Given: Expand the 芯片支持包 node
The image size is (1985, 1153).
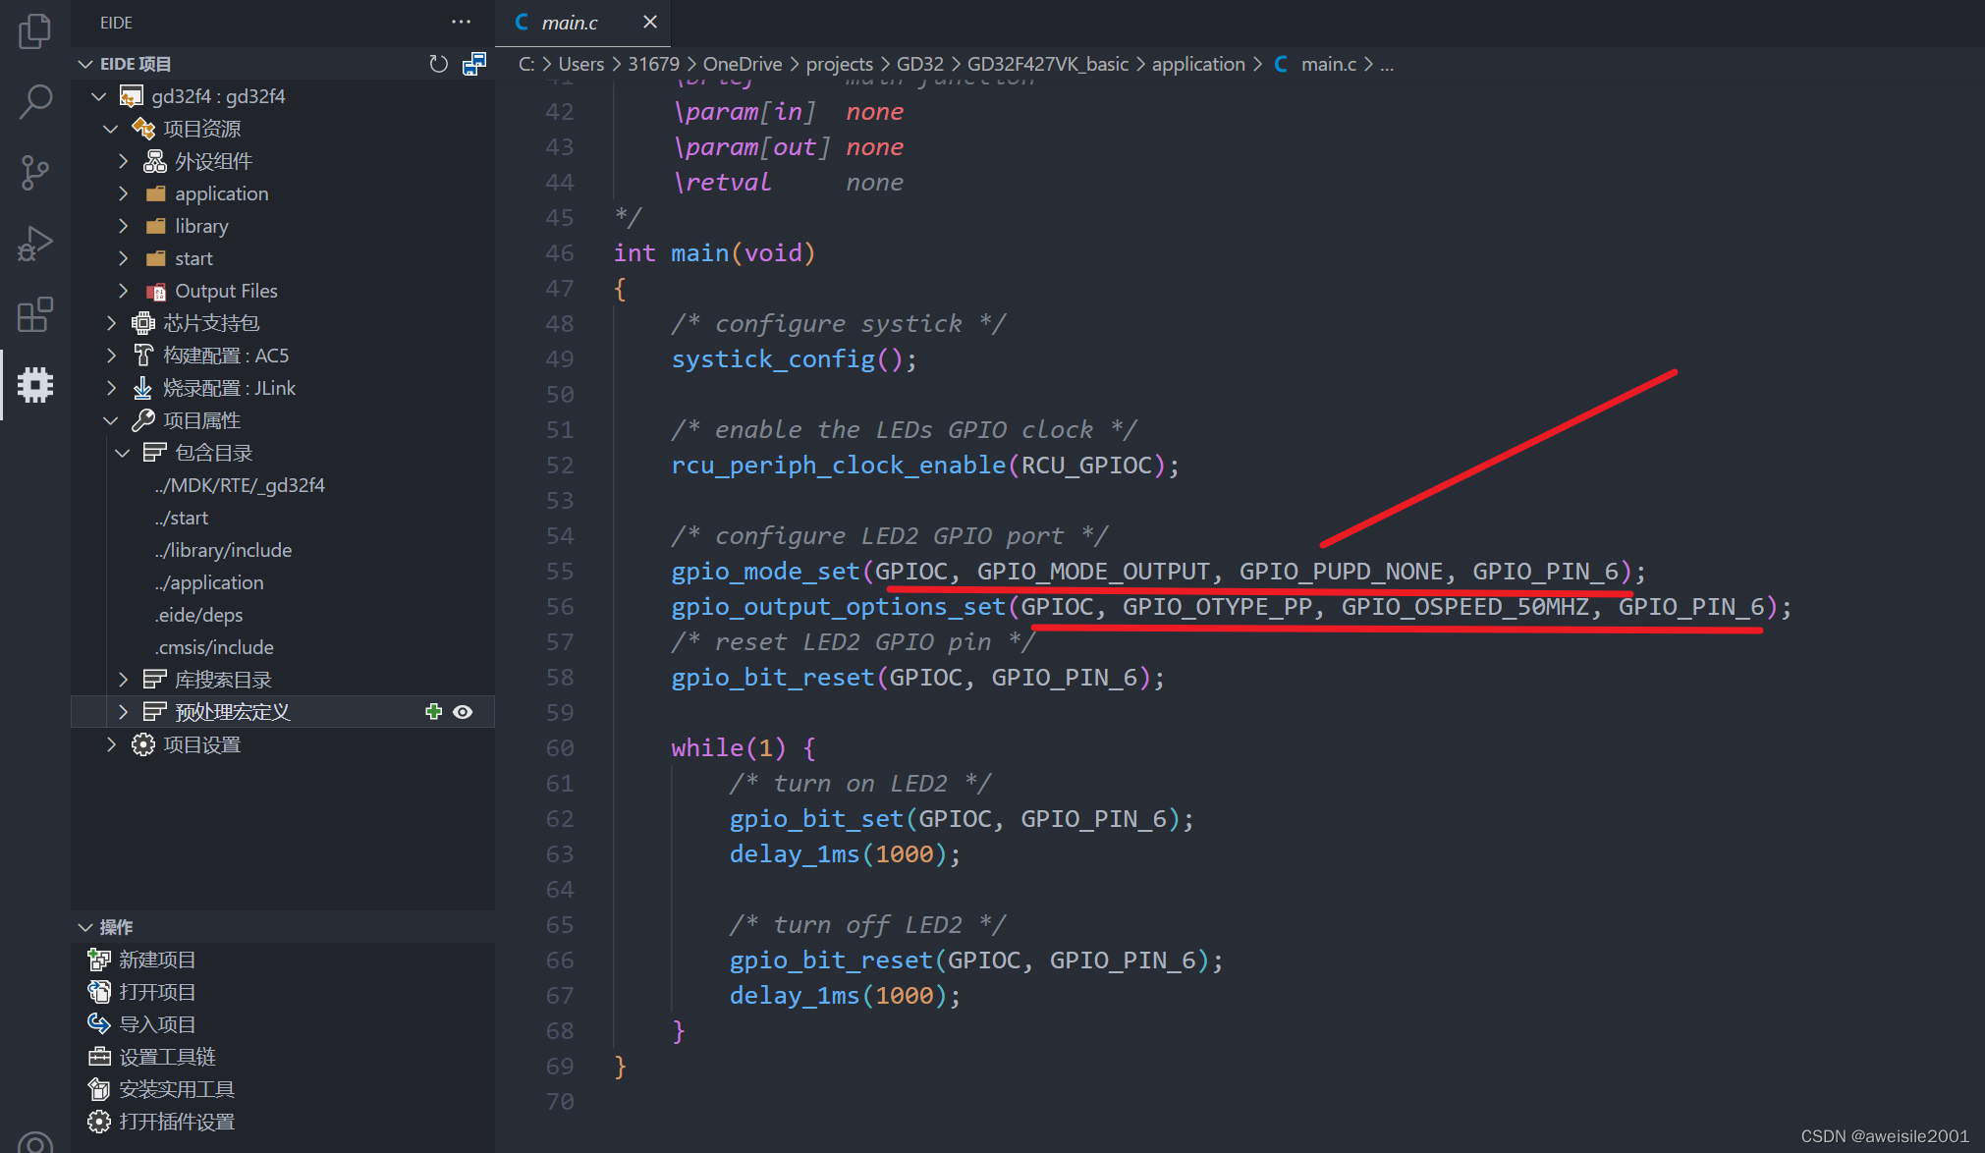Looking at the screenshot, I should click(110, 323).
